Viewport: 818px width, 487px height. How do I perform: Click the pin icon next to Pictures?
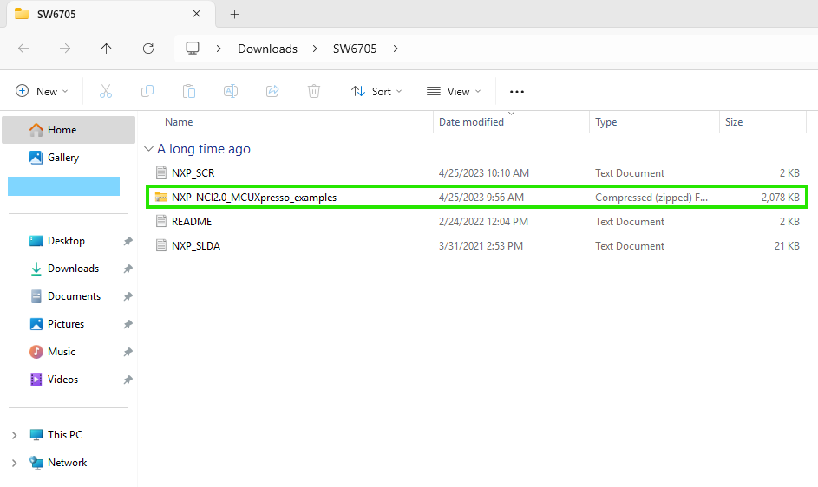[x=128, y=324]
